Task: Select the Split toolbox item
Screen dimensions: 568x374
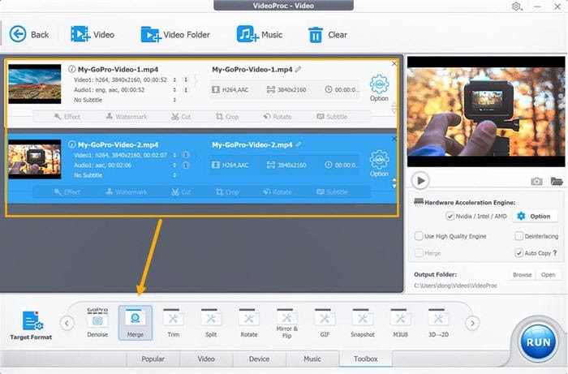Action: click(x=211, y=322)
